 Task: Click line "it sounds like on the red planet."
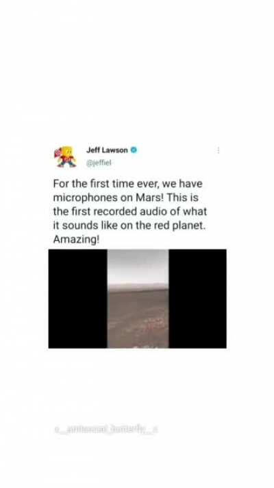(x=129, y=226)
